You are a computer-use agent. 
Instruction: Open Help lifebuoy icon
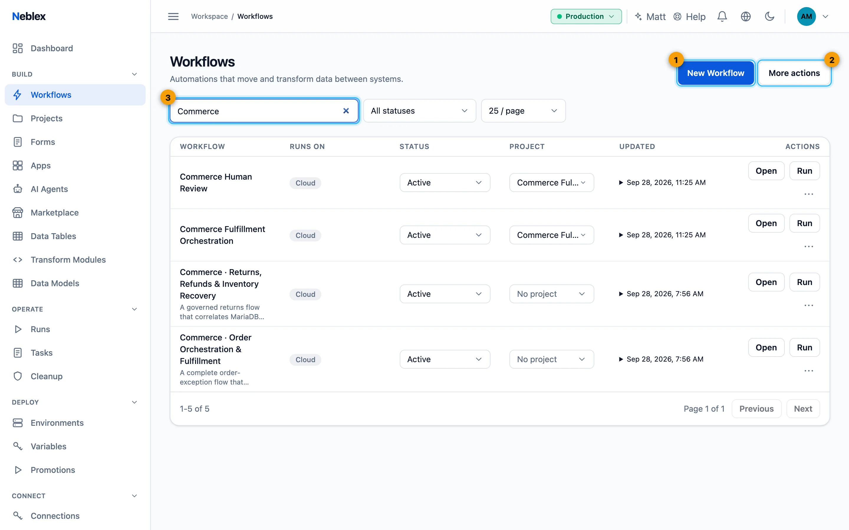(x=677, y=16)
